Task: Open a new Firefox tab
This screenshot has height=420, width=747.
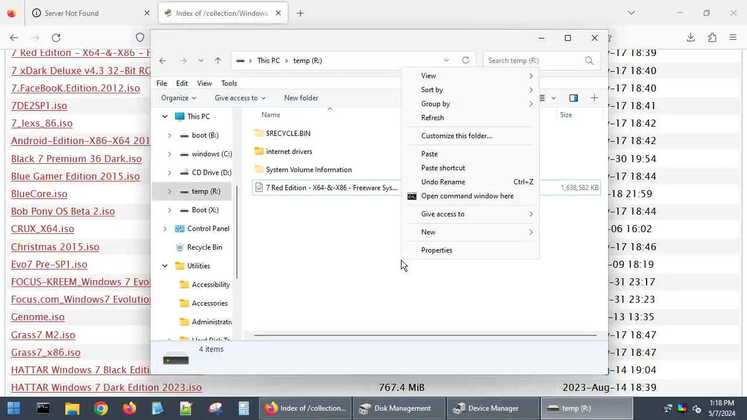Action: (300, 13)
